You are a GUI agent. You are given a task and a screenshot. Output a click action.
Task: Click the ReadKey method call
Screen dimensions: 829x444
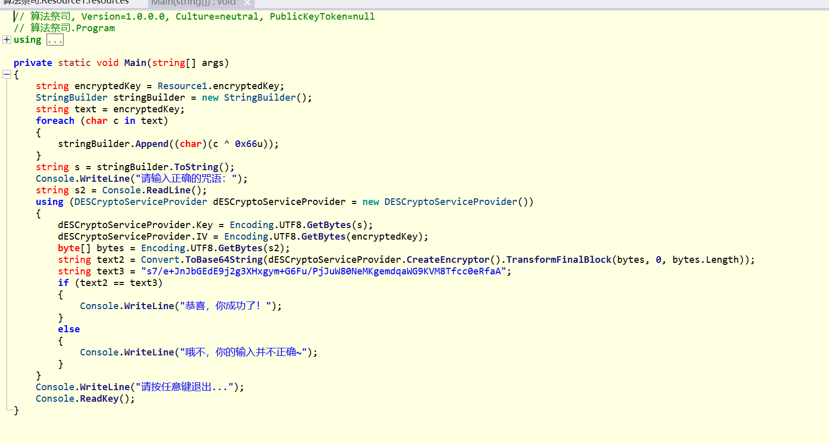pyautogui.click(x=99, y=399)
